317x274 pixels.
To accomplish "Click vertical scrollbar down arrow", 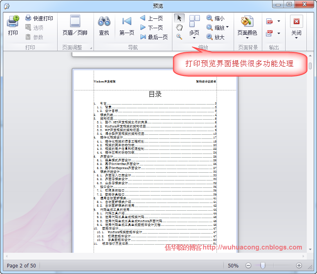I will pos(310,249).
